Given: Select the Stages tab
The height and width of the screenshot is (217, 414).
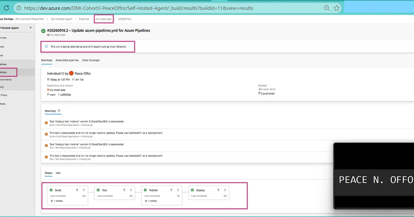Looking at the screenshot, I should tap(49, 173).
